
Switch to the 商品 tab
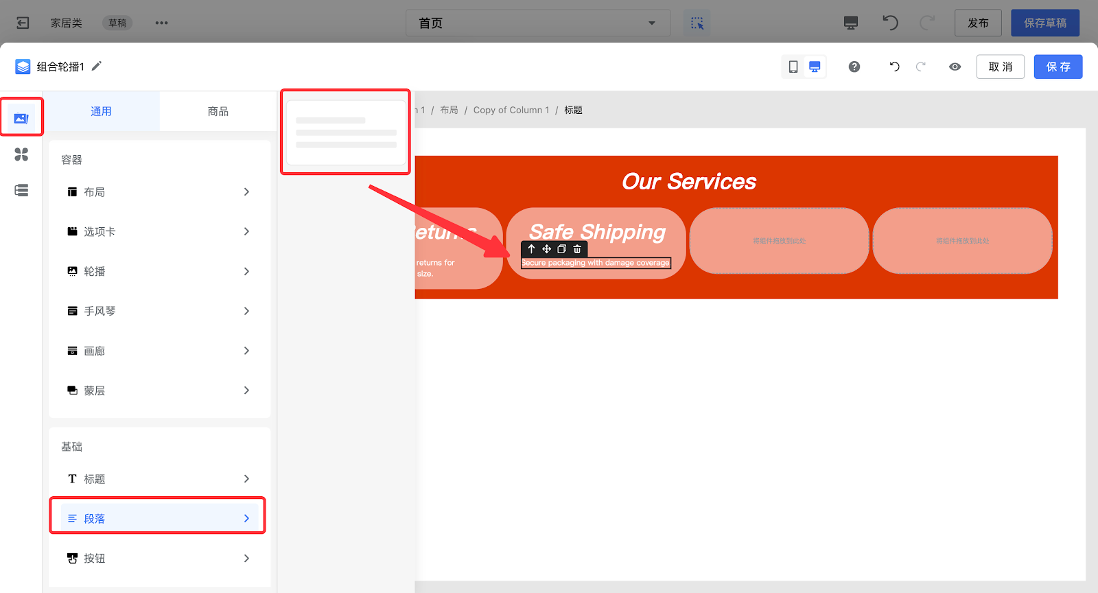pos(218,111)
